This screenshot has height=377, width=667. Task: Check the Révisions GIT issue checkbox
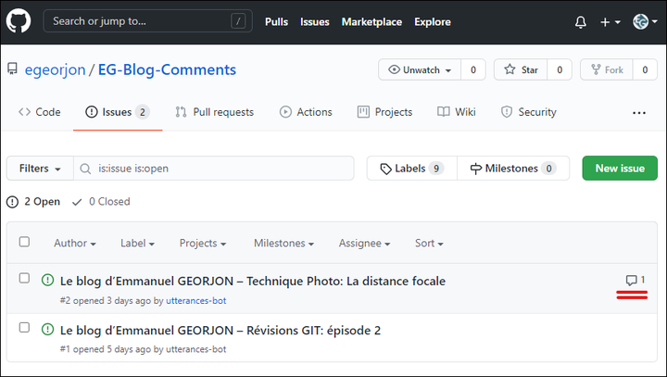pos(24,327)
